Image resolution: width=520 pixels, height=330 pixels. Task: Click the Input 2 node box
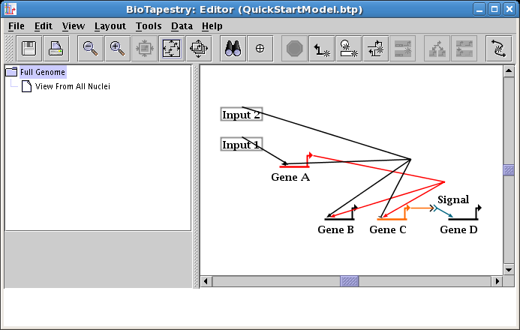[x=242, y=115]
